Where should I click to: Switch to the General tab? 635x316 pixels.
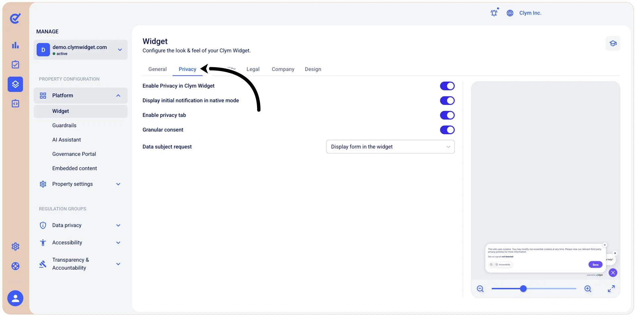tap(157, 69)
